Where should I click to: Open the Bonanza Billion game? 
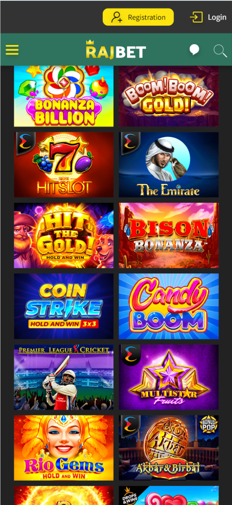coord(64,96)
